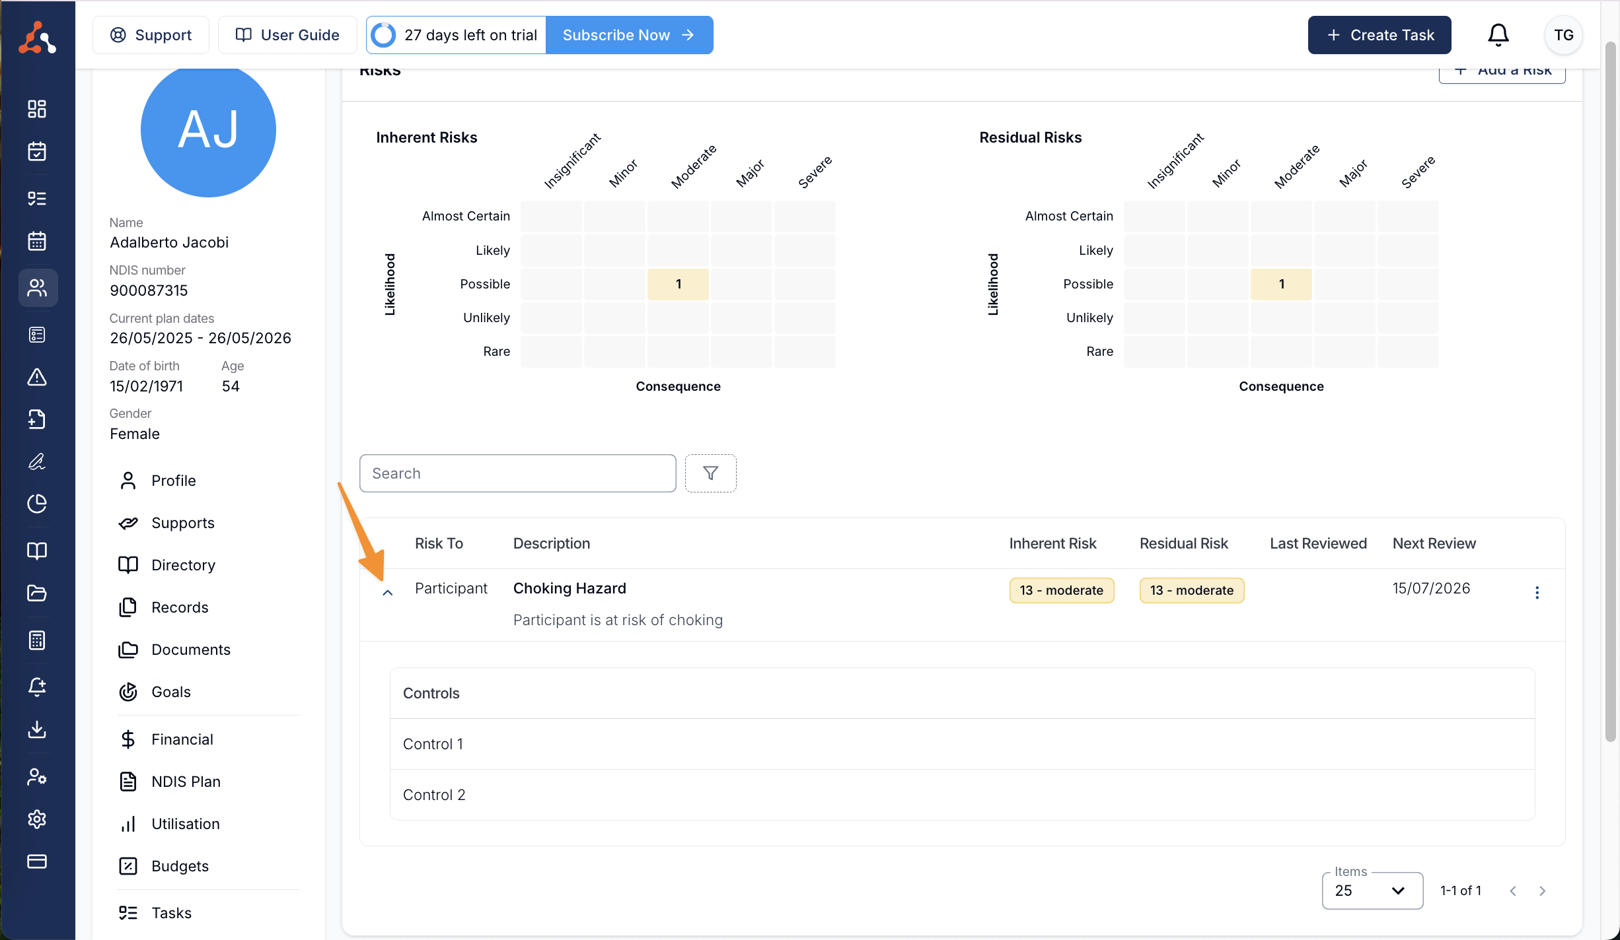Click into the risks Search field
This screenshot has height=940, width=1620.
click(x=517, y=473)
